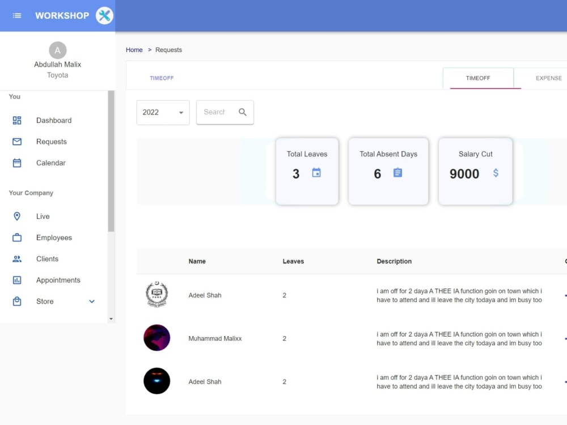Click Muhammad Malixx's leave description text
Screen dimensions: 567x425
pos(459,339)
